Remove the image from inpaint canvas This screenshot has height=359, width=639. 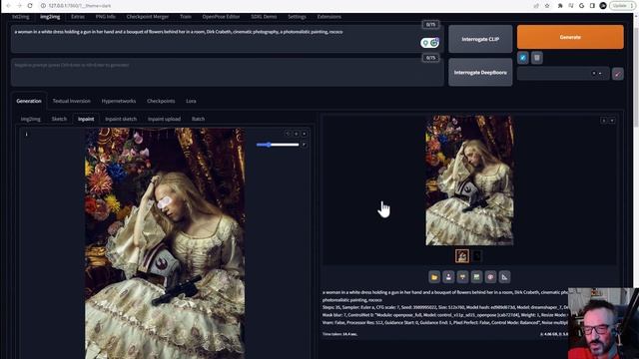pyautogui.click(x=305, y=134)
